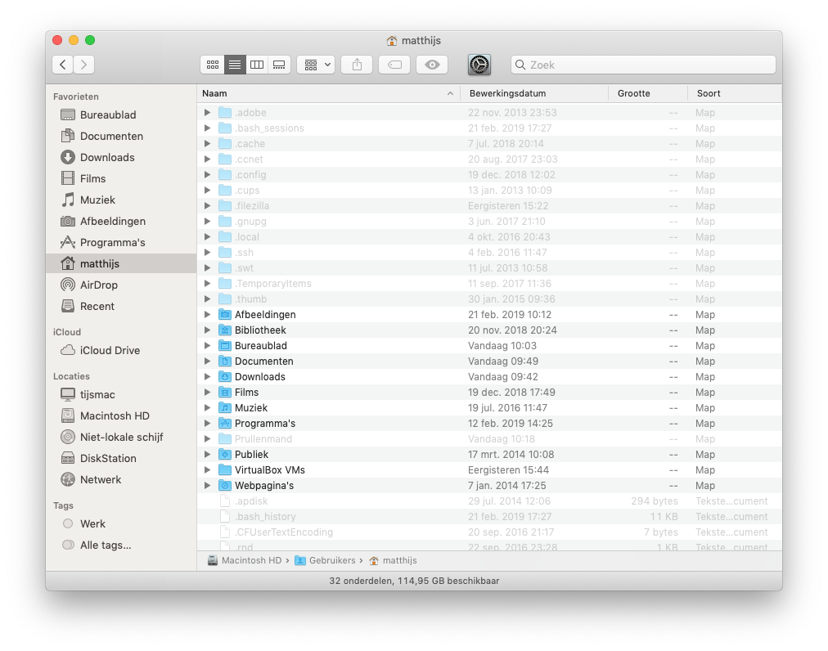Sort by Grootte column header
Image resolution: width=828 pixels, height=651 pixels.
(x=634, y=93)
